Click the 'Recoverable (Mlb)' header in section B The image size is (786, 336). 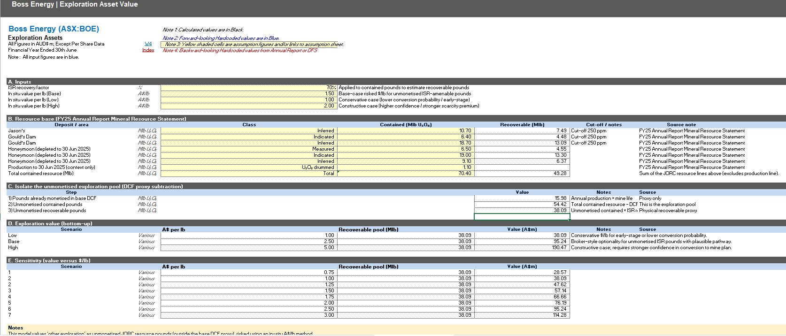(522, 125)
